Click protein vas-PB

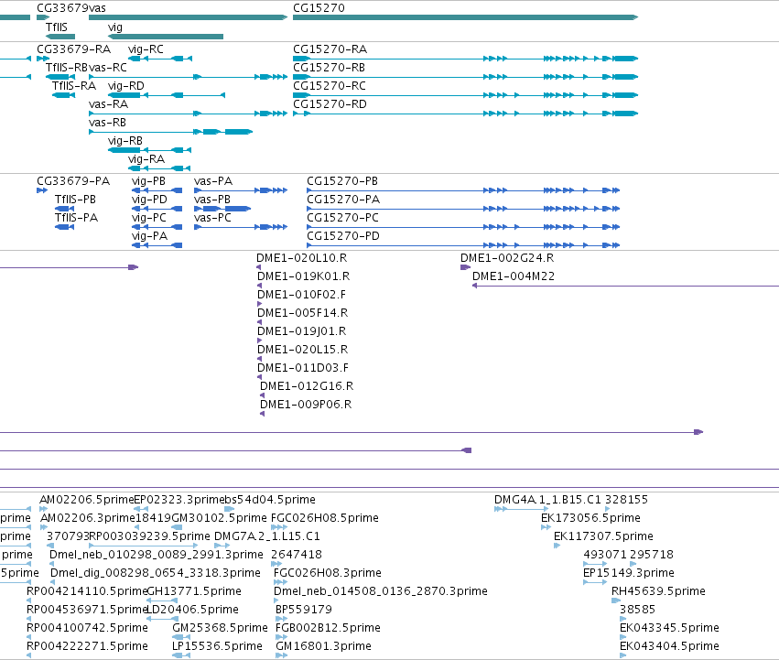212,200
